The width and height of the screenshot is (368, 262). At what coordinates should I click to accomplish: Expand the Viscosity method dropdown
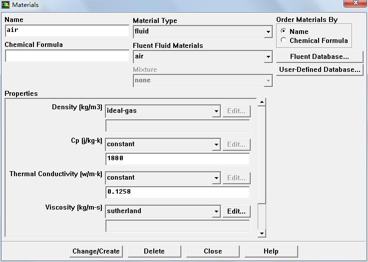(x=216, y=212)
